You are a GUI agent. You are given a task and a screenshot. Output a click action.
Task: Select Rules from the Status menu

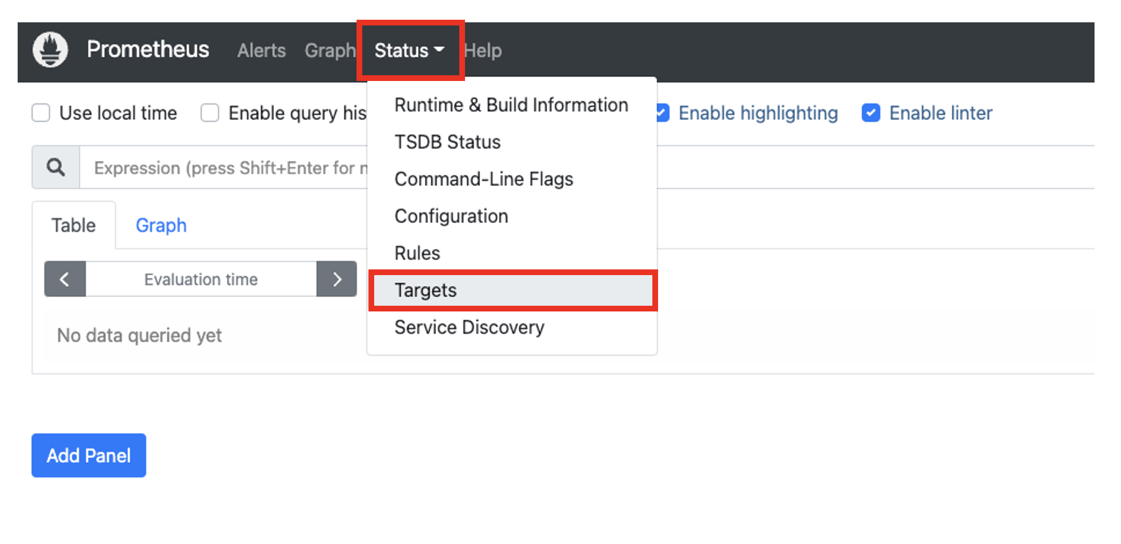pyautogui.click(x=512, y=253)
